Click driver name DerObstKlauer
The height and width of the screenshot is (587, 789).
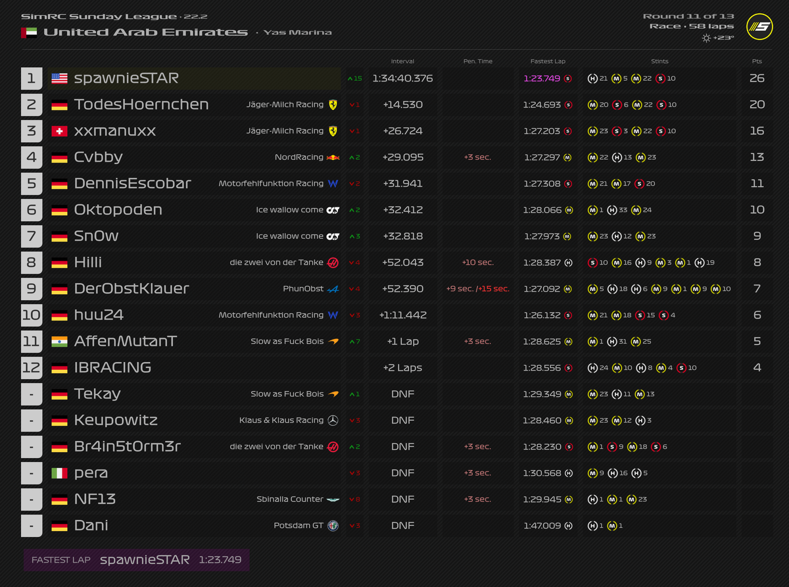tap(131, 289)
